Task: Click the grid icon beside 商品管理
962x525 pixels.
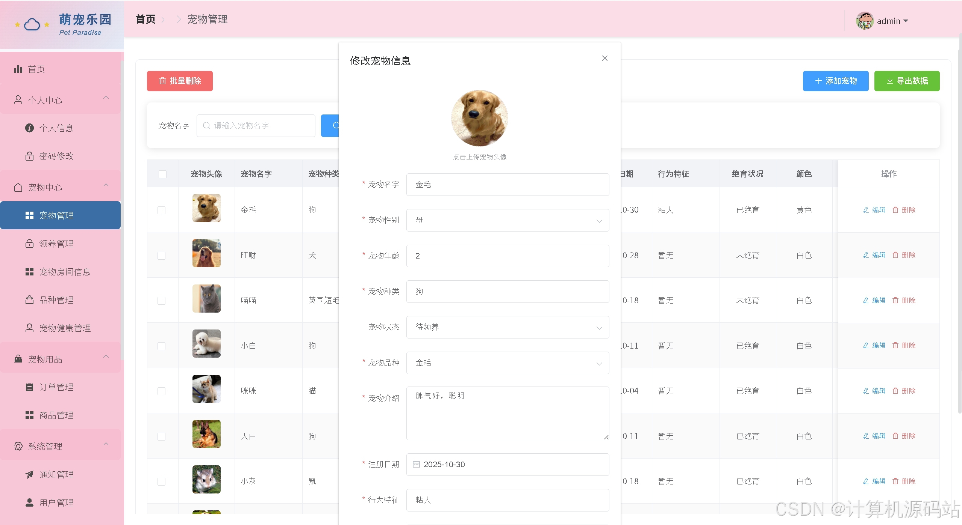Action: 29,415
